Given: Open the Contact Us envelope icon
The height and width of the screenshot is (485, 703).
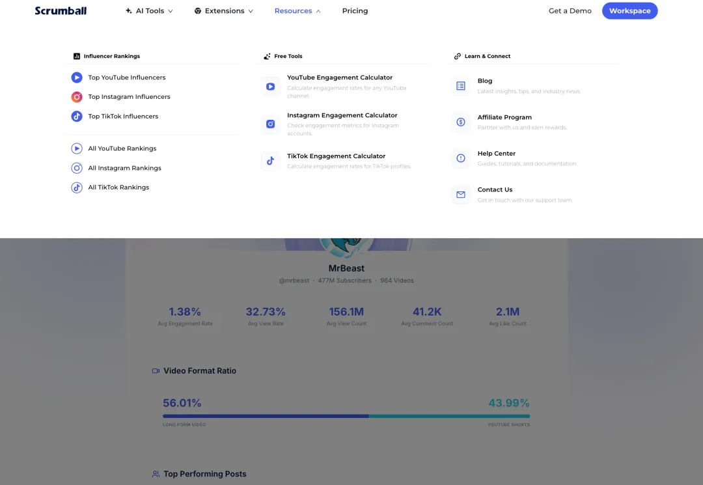Looking at the screenshot, I should [461, 194].
